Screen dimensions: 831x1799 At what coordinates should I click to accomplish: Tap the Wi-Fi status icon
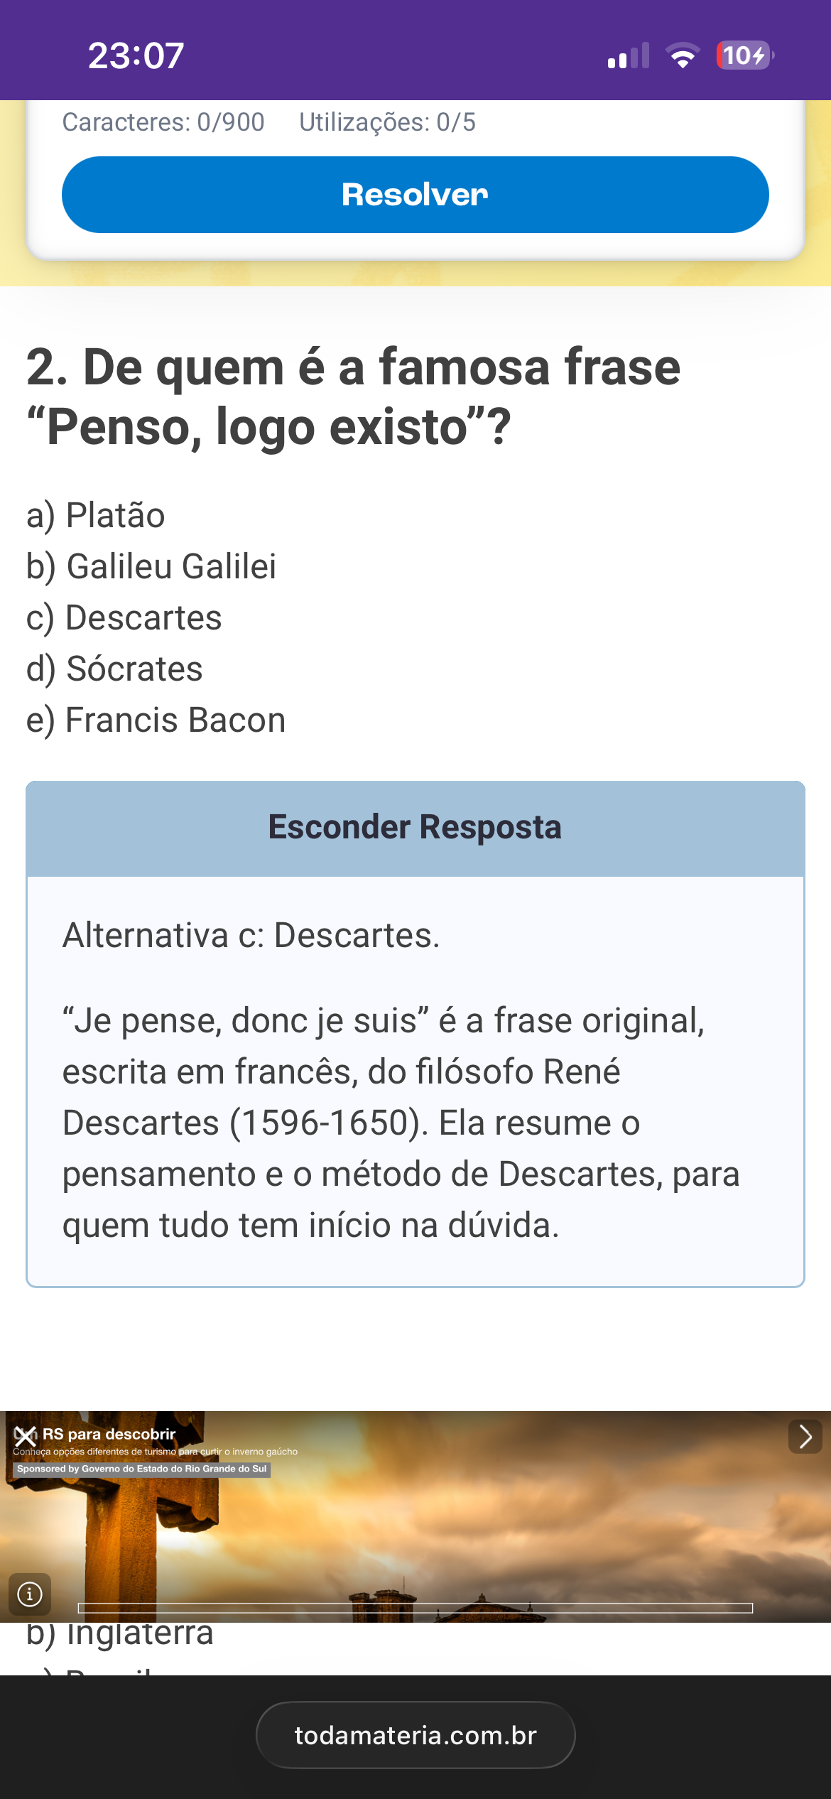point(683,55)
